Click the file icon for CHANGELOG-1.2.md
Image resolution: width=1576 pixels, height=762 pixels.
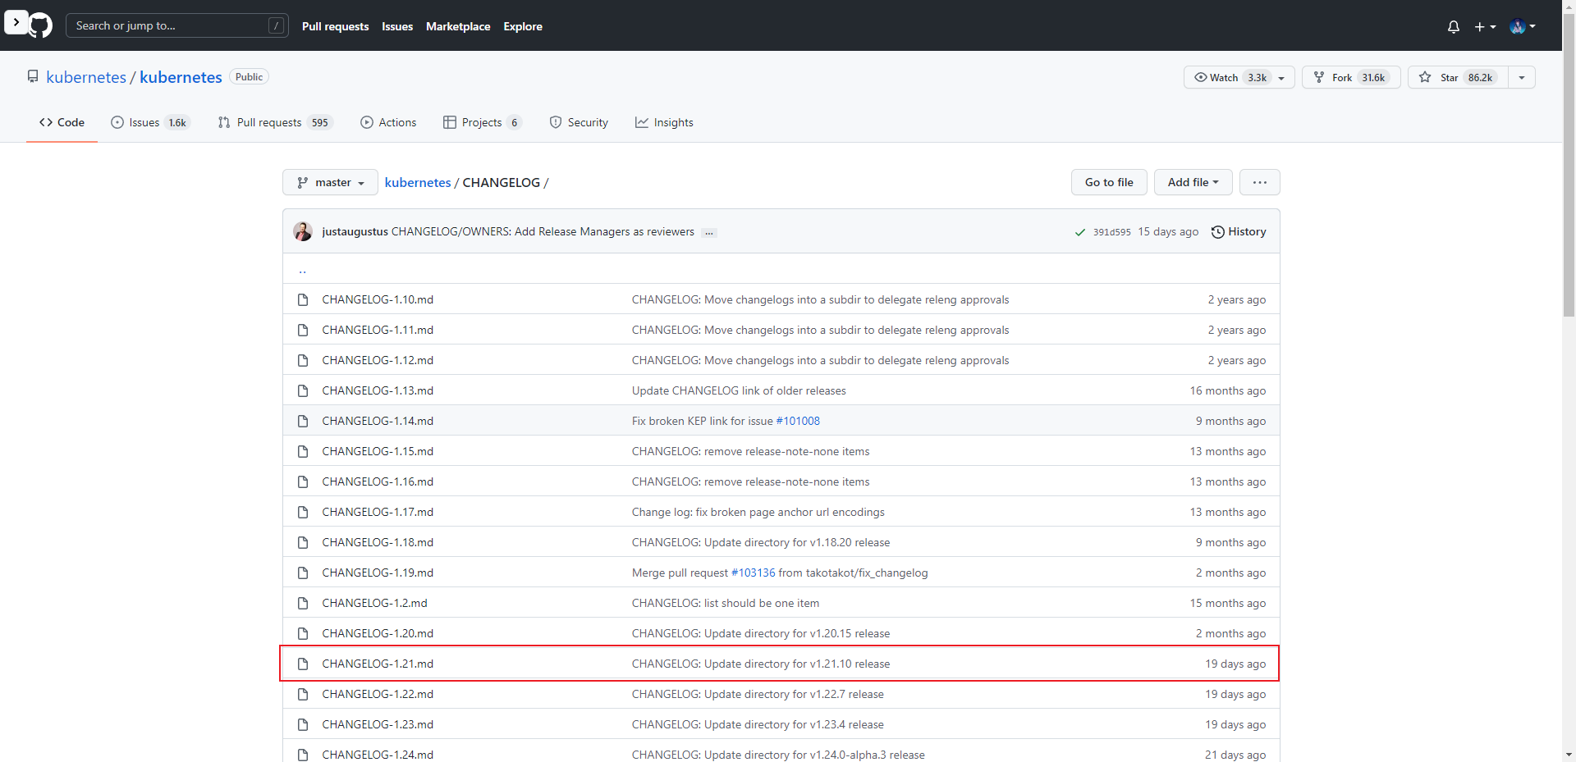click(303, 603)
